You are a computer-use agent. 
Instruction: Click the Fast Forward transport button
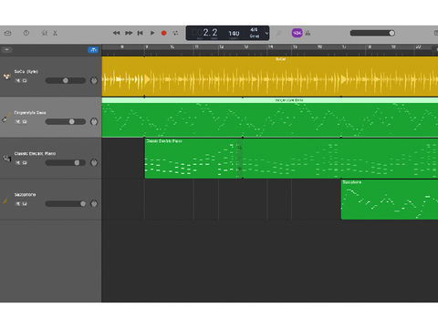point(129,33)
